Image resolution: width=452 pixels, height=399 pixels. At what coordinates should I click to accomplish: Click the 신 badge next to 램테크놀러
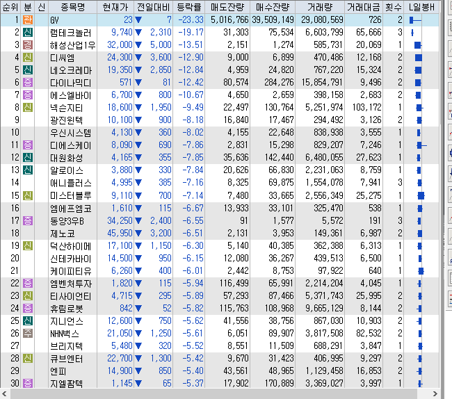[x=28, y=32]
